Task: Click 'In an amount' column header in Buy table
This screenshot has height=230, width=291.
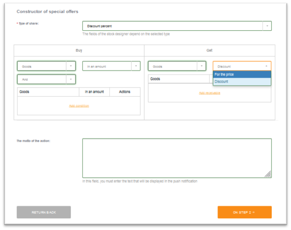Action: [x=94, y=92]
